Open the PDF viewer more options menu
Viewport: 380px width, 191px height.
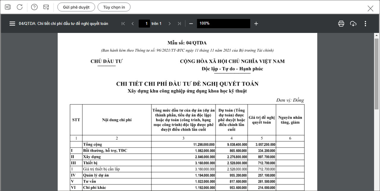point(365,24)
